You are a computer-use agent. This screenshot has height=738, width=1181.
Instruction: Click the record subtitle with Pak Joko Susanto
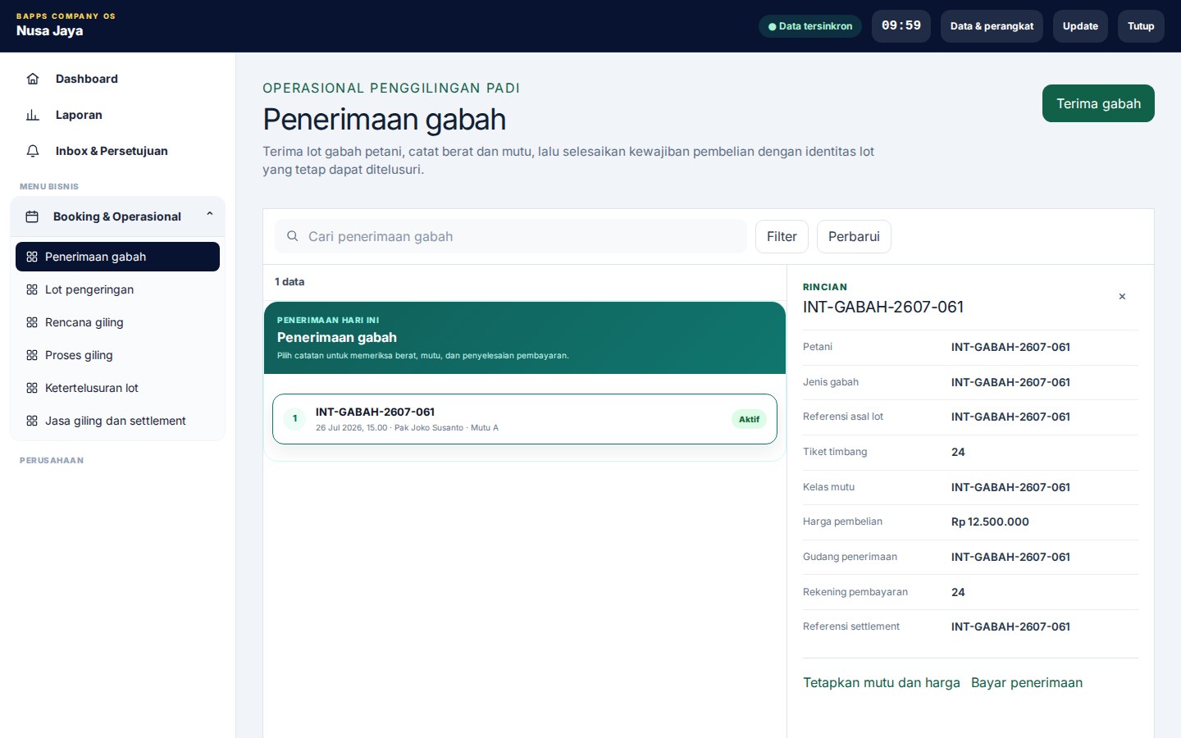coord(407,428)
